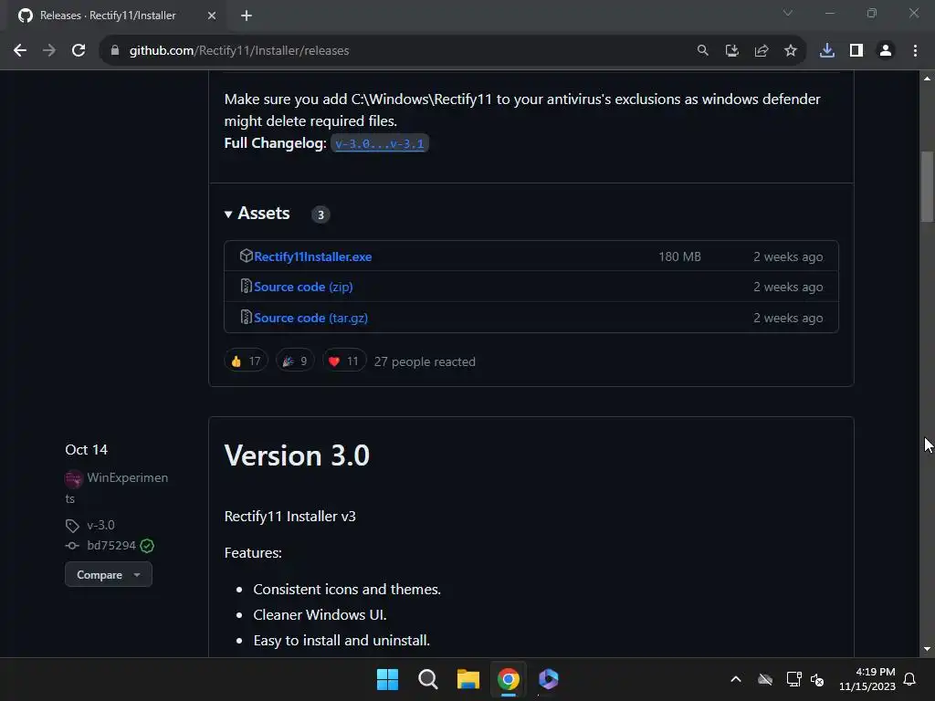This screenshot has height=701, width=935.
Task: Click the muted volume tray icon
Action: click(817, 679)
